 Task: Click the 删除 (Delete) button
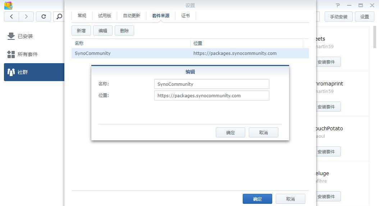124,31
